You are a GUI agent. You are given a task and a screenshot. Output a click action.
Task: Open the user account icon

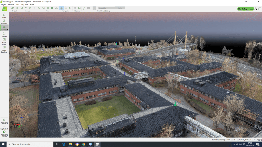tap(256, 9)
